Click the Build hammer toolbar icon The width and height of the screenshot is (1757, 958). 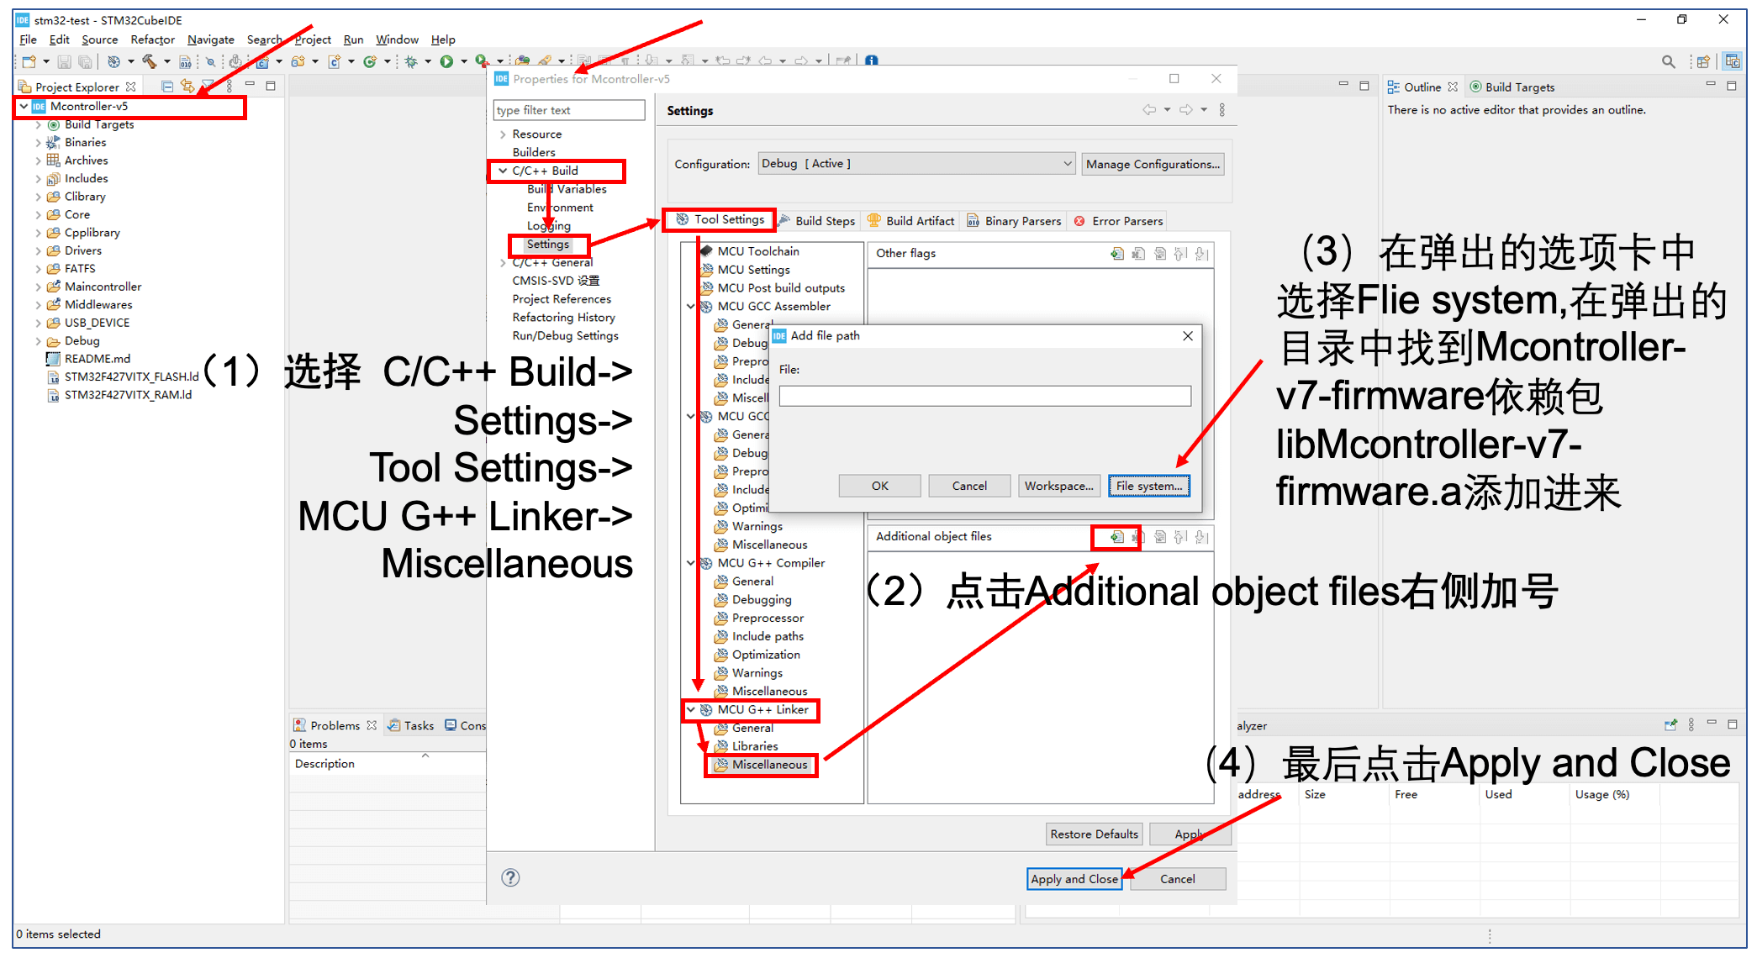point(150,61)
